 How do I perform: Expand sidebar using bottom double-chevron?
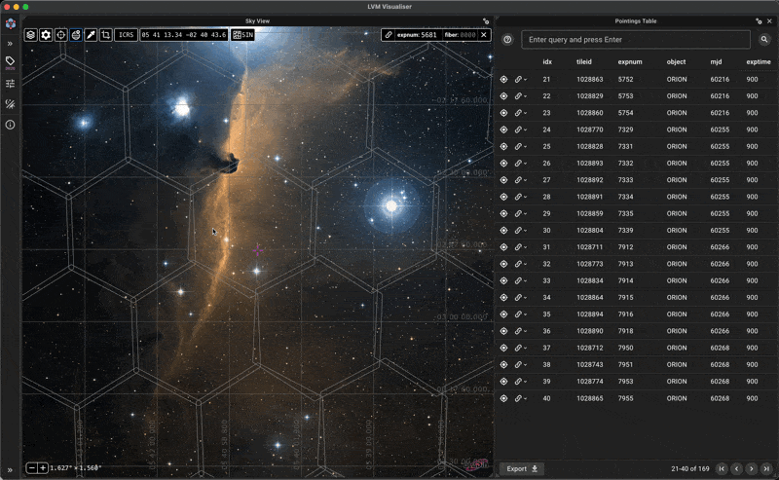point(10,470)
